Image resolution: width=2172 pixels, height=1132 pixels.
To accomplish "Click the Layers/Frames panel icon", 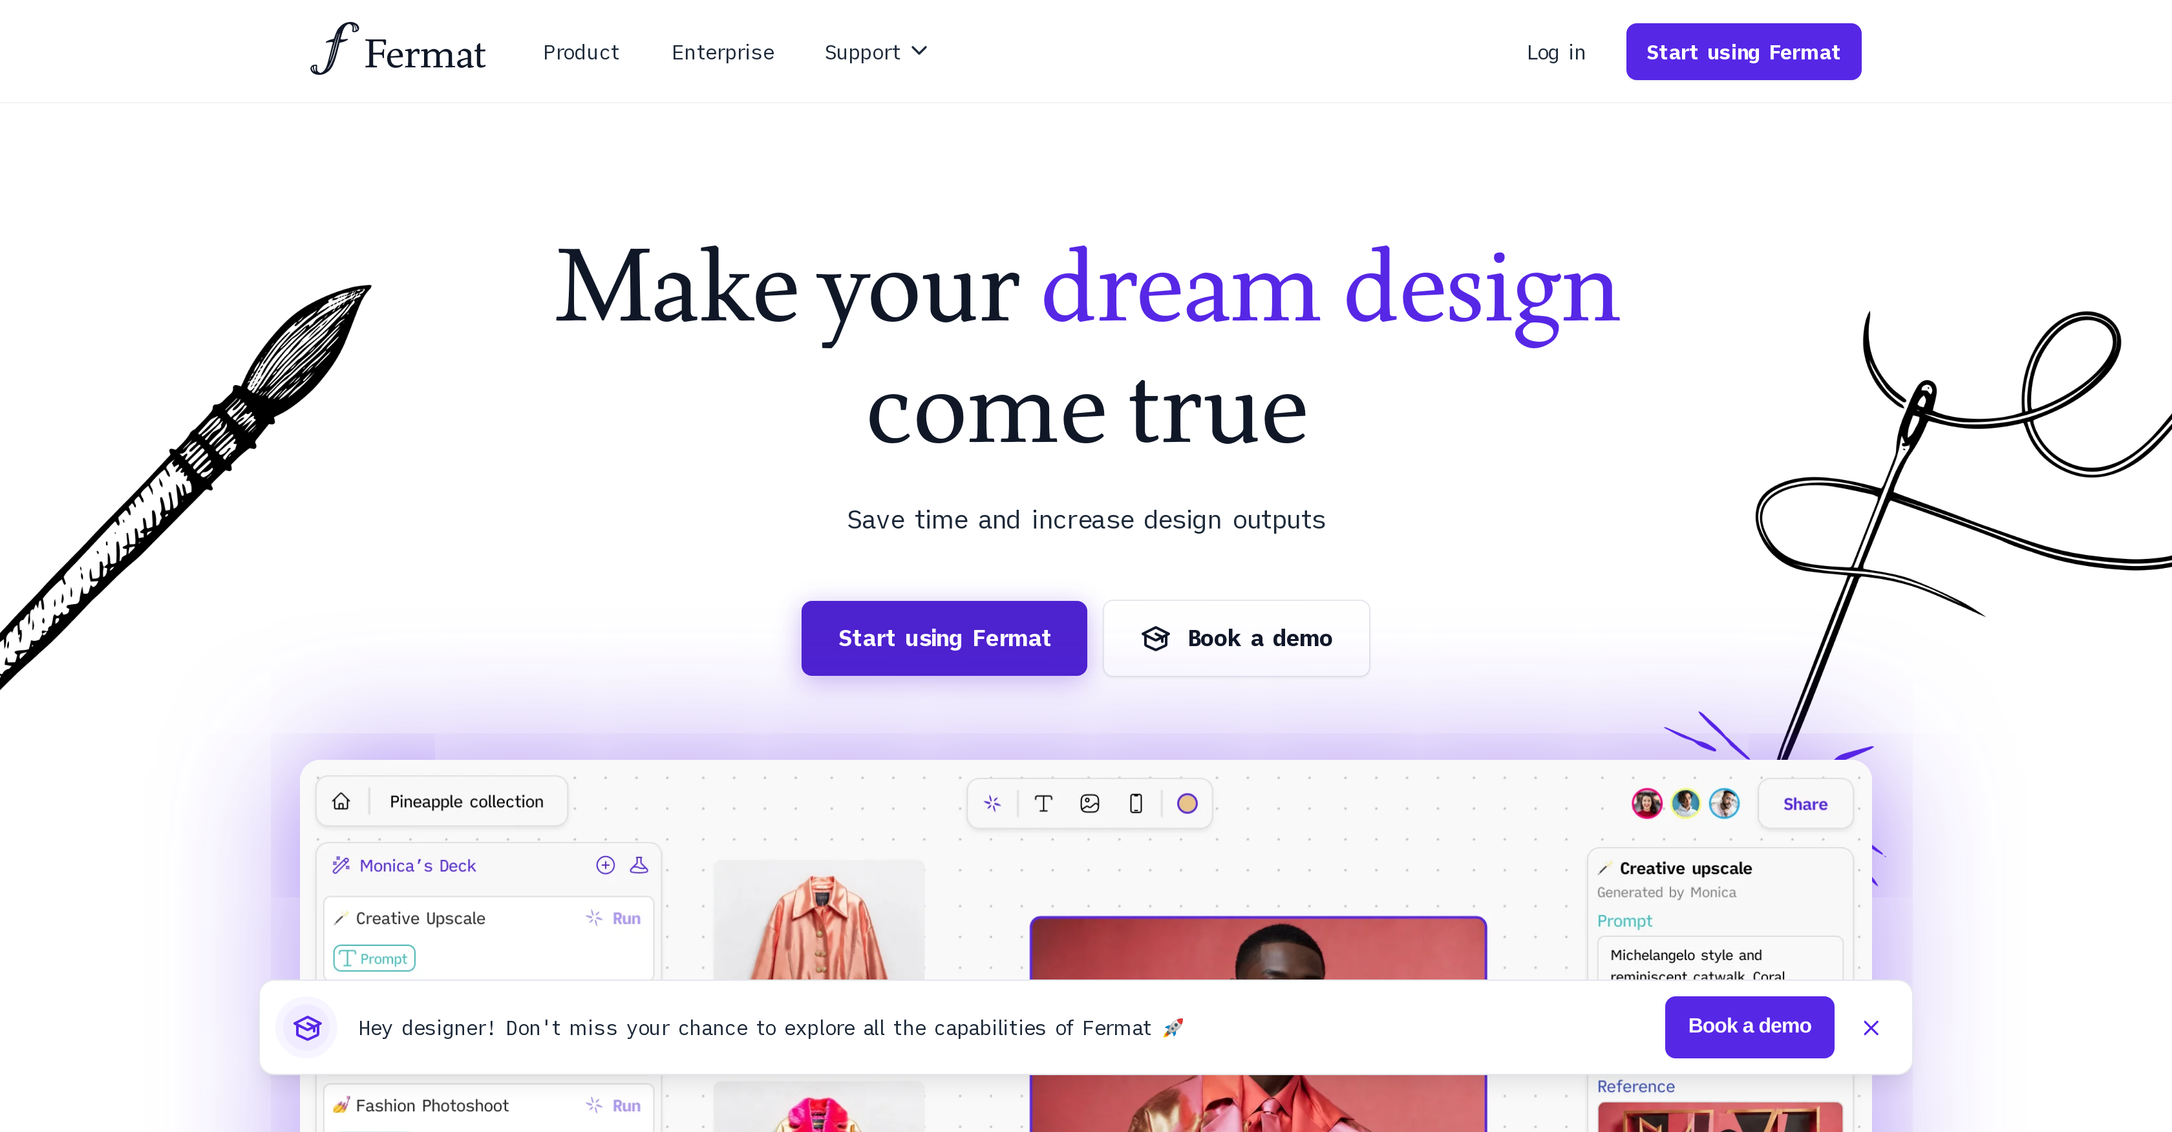I will tap(1136, 803).
